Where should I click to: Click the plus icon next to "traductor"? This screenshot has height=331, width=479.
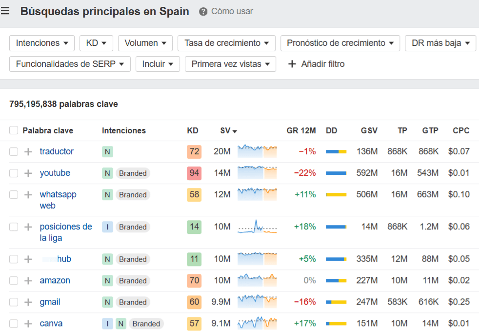click(x=28, y=151)
